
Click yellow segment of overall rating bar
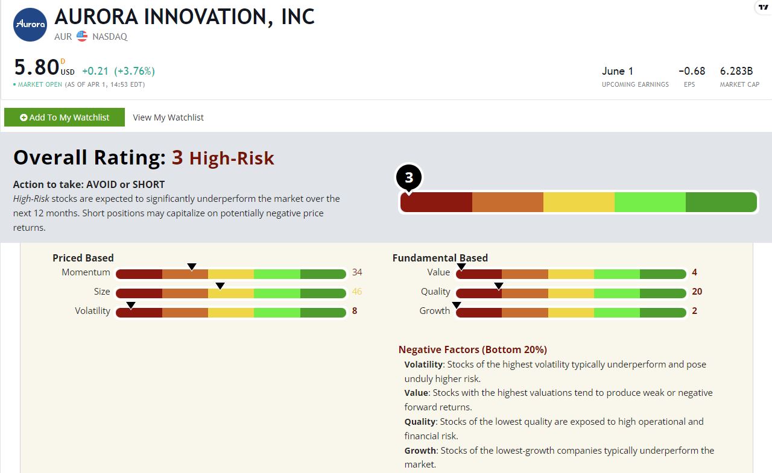(579, 202)
